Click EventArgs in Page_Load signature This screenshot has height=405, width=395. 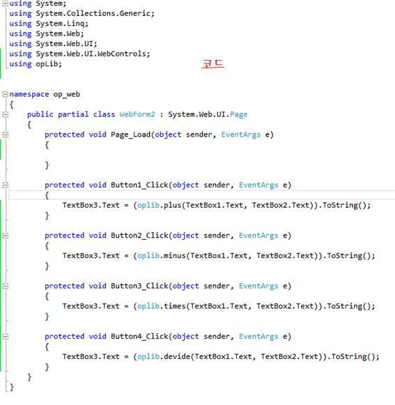tap(241, 135)
